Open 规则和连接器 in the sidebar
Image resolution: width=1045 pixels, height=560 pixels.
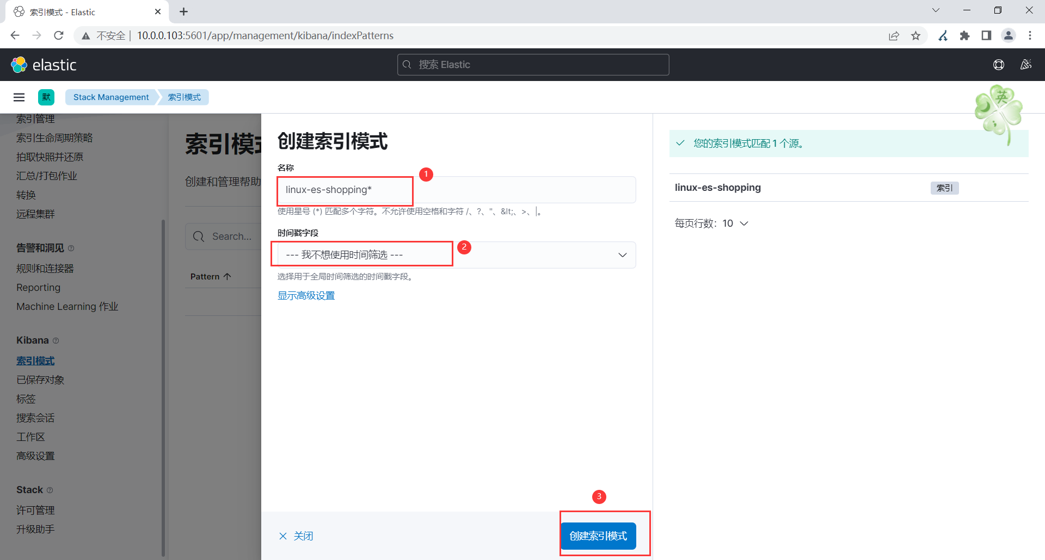[45, 269]
